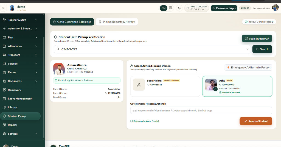
Task: Expand Documents menu chevron
Action: pos(36,81)
